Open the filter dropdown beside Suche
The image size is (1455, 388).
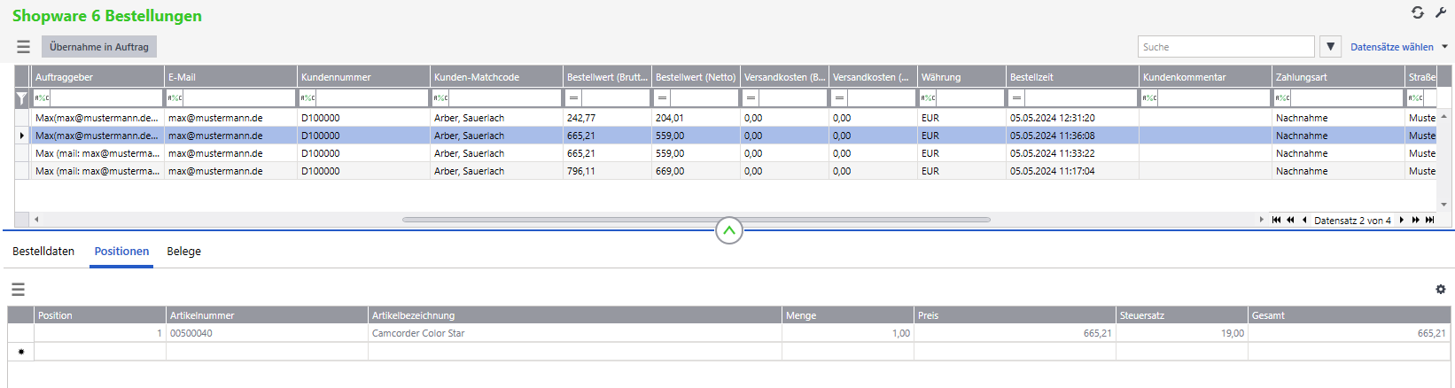1329,47
